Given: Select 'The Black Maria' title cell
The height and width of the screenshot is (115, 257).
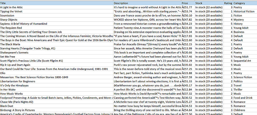Looking at the screenshot, I should pos(57,44).
